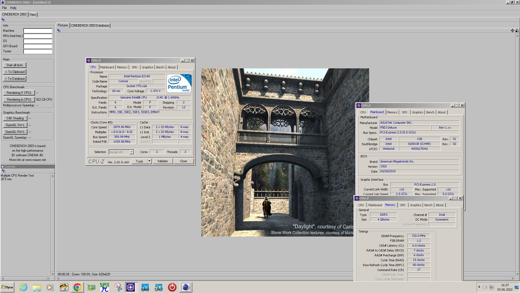
Task: Open the Super PI taskbar icon
Action: point(104,287)
